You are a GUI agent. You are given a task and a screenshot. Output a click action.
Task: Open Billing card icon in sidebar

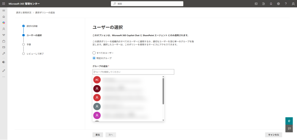[4, 47]
